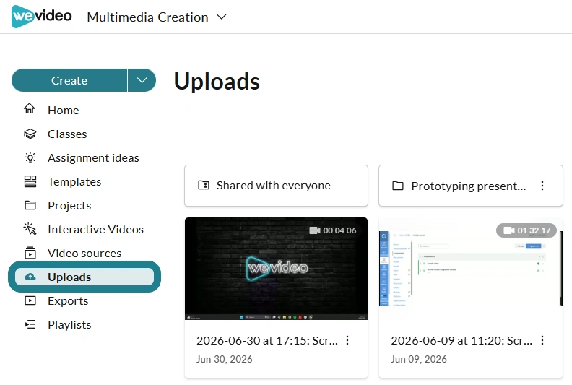Viewport: 572px width, 385px height.
Task: Click the Jun 09, 2026 date text
Action: (x=419, y=359)
